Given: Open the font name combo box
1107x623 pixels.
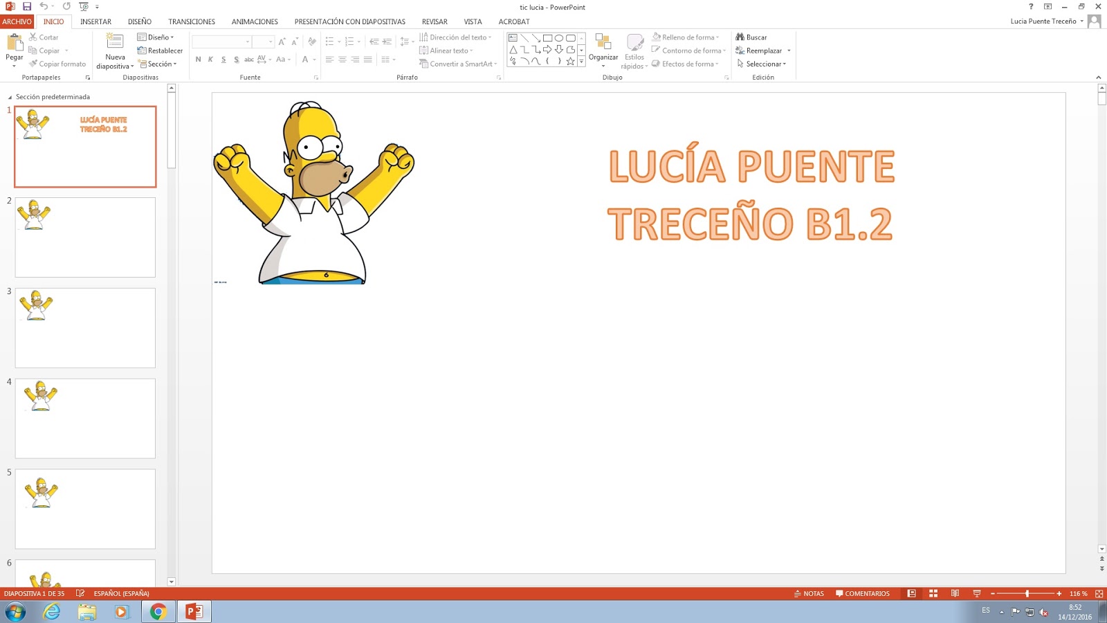Looking at the screenshot, I should coord(221,42).
